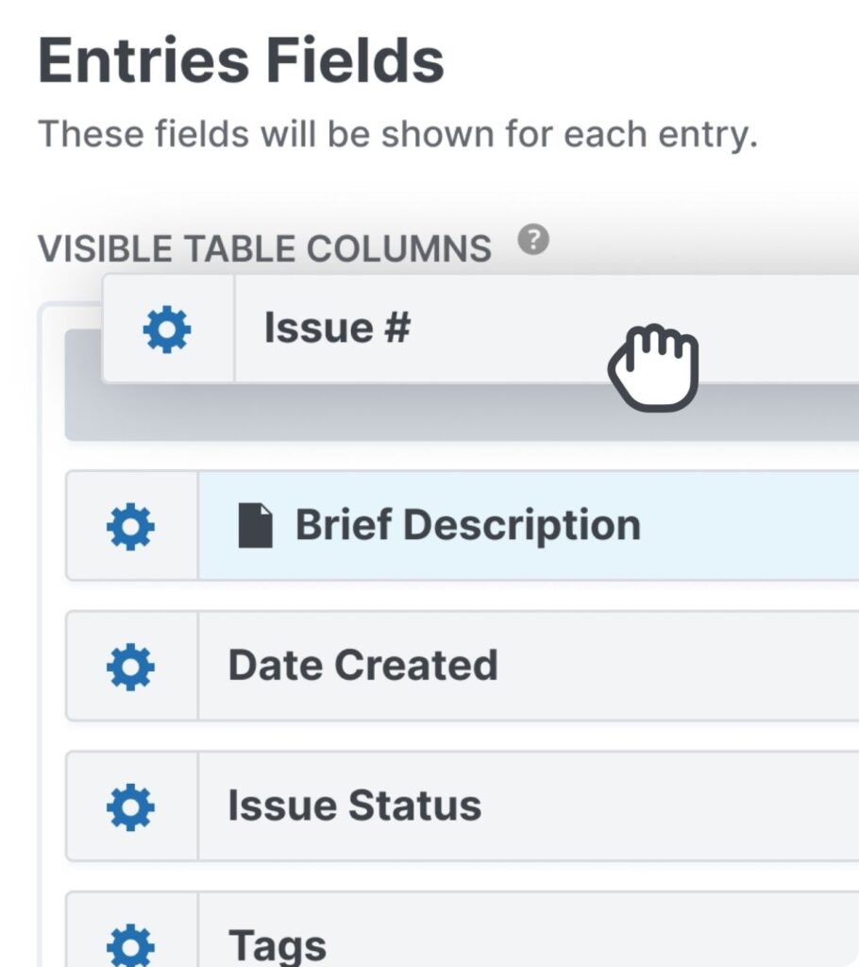The height and width of the screenshot is (967, 859).
Task: Select the Brief Description field label
Action: [x=467, y=525]
